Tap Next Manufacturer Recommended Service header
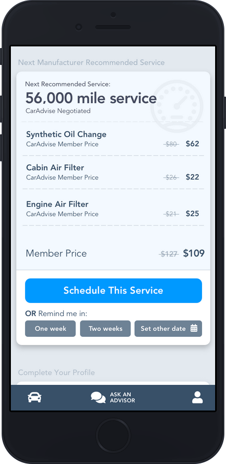 coord(91,62)
